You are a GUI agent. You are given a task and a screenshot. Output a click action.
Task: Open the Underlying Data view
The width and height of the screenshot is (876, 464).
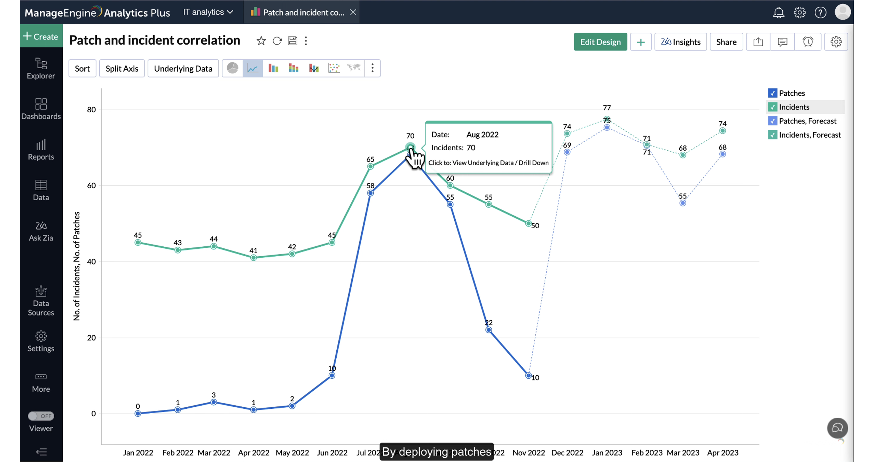[183, 69]
